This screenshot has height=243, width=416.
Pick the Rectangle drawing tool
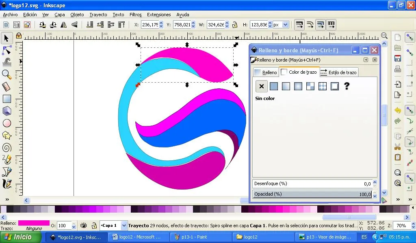pyautogui.click(x=6, y=99)
